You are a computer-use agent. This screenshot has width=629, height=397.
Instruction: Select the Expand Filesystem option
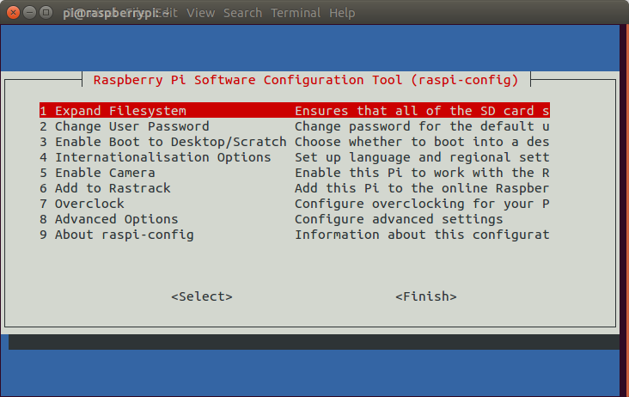(x=295, y=111)
